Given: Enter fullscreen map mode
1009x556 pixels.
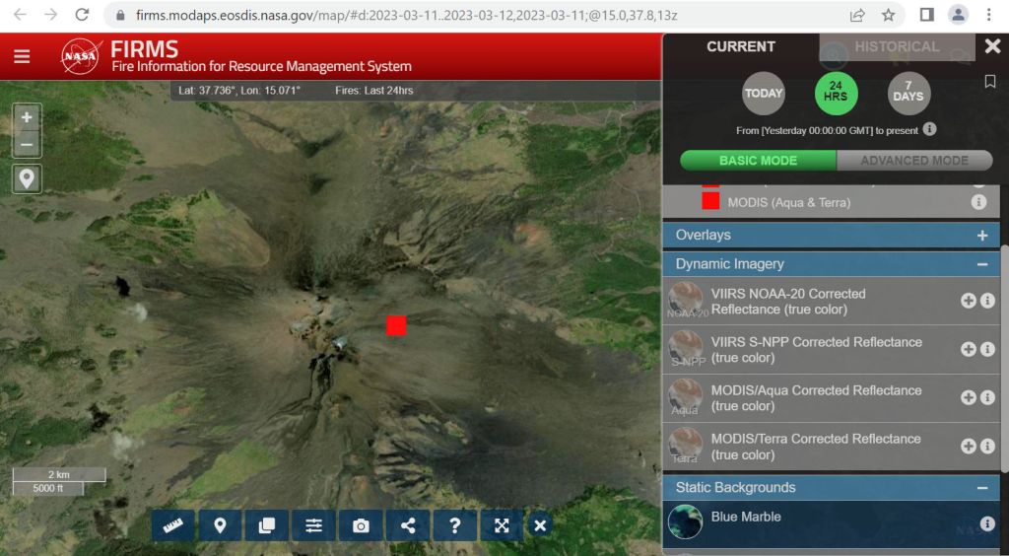Looking at the screenshot, I should (x=502, y=525).
